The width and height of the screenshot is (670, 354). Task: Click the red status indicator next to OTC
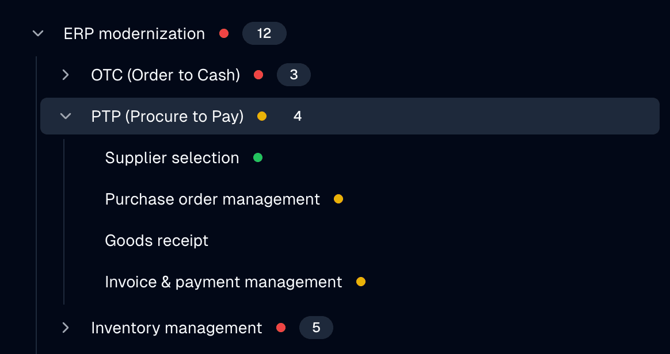tap(259, 75)
